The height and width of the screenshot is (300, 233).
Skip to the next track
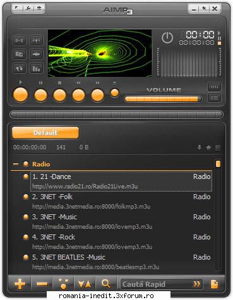point(97,95)
